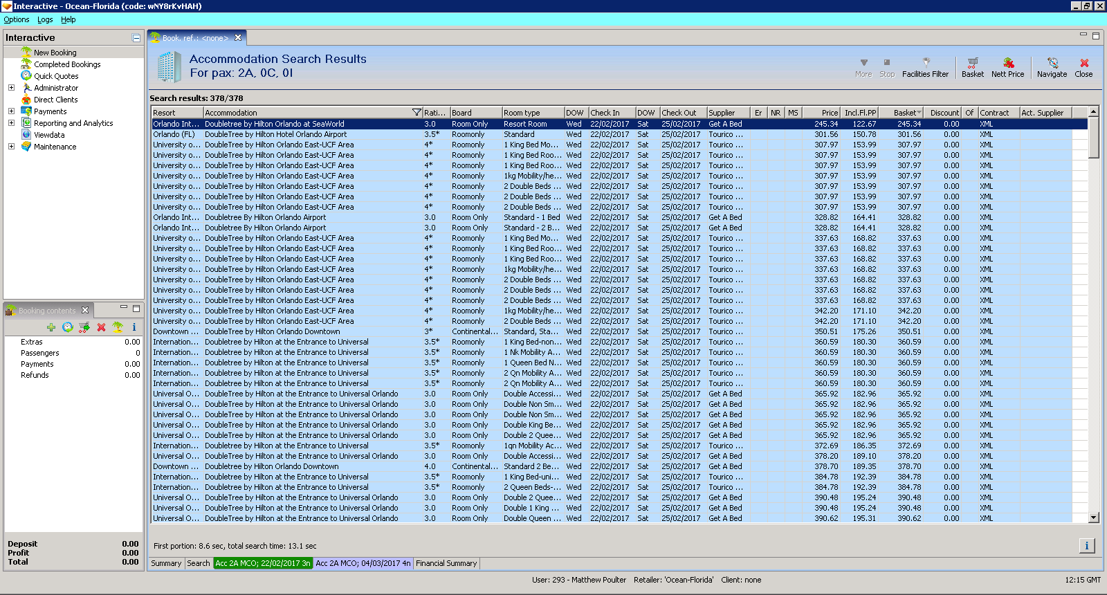Collapse the Interactive navigation panel
Image resolution: width=1107 pixels, height=595 pixels.
[x=136, y=38]
